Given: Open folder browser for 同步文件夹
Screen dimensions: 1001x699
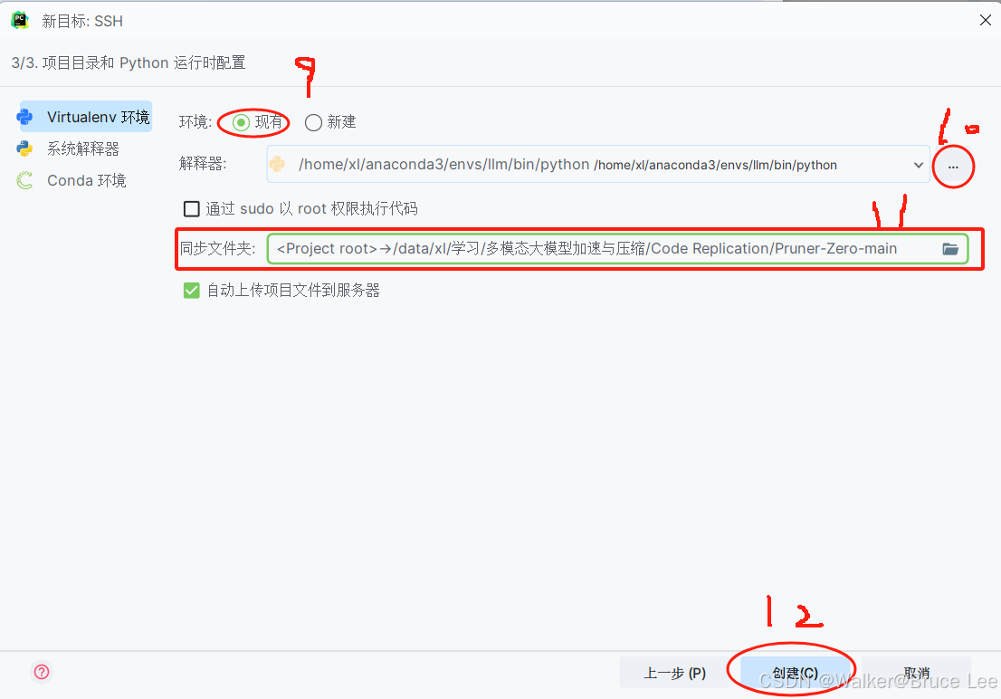Looking at the screenshot, I should (950, 249).
